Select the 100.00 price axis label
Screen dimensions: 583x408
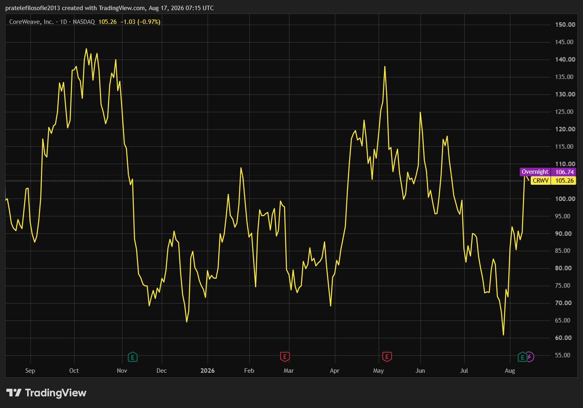click(565, 199)
